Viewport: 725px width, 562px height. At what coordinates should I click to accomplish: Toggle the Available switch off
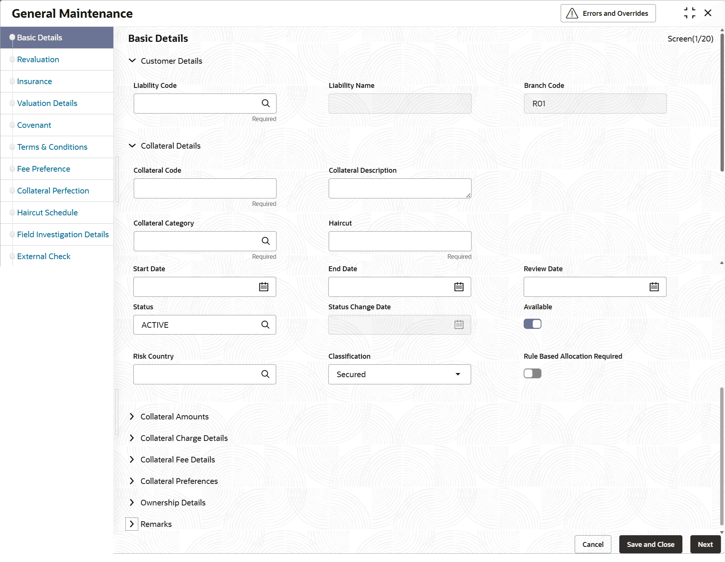click(532, 324)
